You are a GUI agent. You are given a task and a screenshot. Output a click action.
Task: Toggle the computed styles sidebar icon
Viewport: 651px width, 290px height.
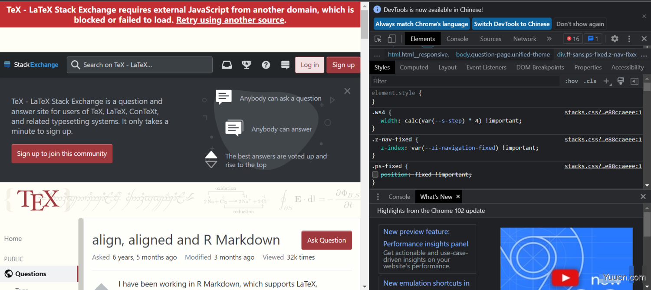635,81
